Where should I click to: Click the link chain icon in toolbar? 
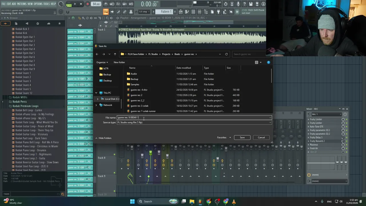tap(124, 12)
